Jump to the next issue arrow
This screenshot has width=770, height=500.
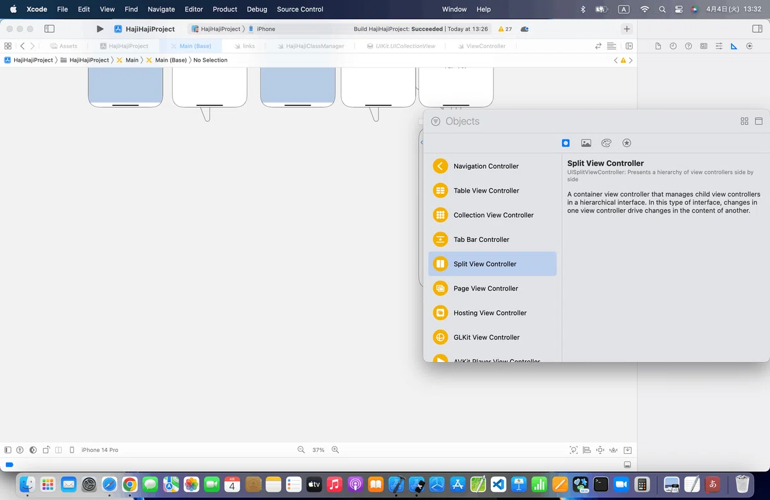pos(631,60)
